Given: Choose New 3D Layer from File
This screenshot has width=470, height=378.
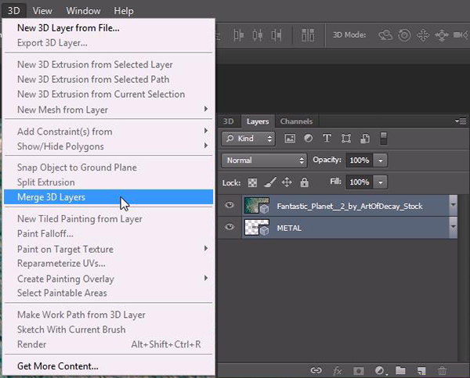Looking at the screenshot, I should coord(68,28).
